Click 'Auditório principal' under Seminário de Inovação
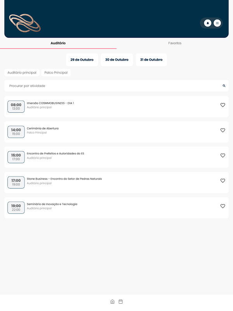Screen dimensions: 233x311 click(x=39, y=208)
